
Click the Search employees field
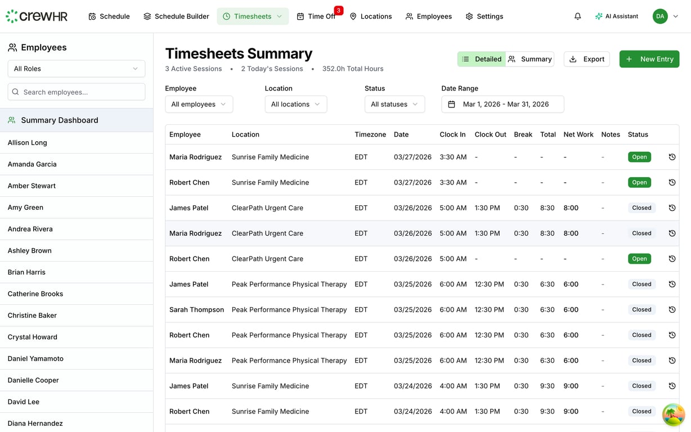coord(76,92)
